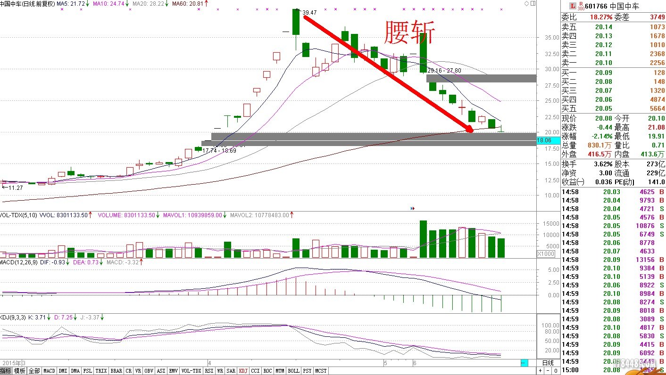
Task: Select the VR indicator tab
Action: 138,371
